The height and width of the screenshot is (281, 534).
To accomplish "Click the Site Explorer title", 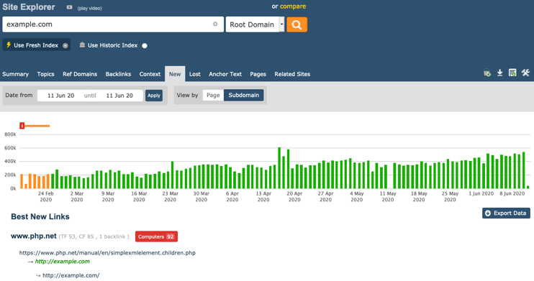I will point(29,7).
